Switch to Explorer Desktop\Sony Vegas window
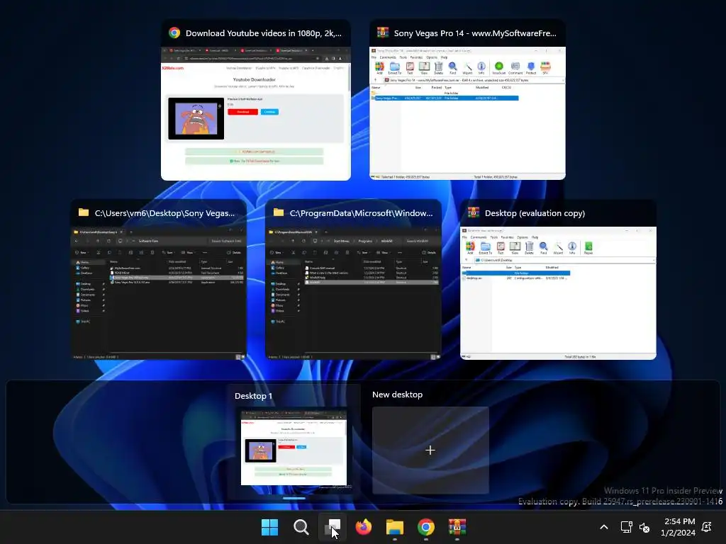This screenshot has width=726, height=544. (x=158, y=280)
